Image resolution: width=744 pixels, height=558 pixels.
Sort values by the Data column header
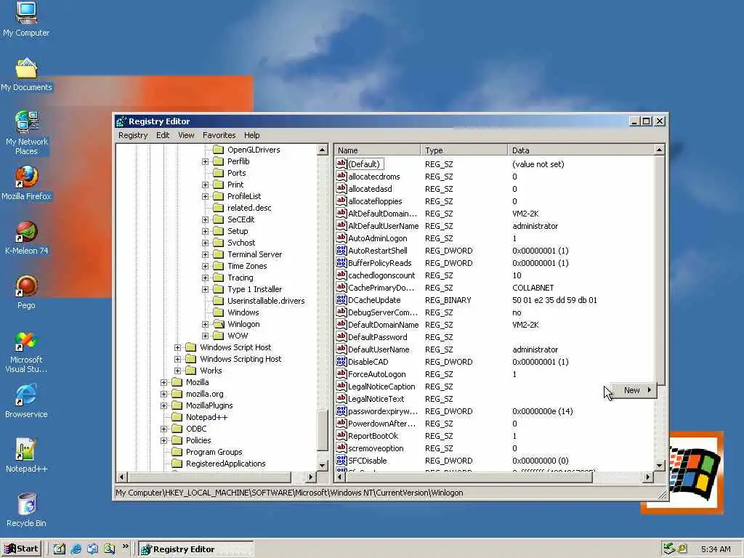(581, 150)
